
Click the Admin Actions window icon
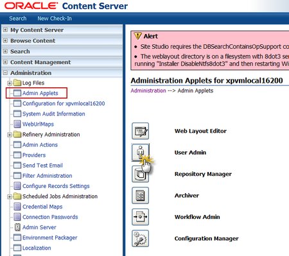17,144
